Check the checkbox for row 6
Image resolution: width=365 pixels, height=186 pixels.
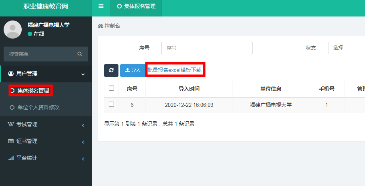coord(111,104)
